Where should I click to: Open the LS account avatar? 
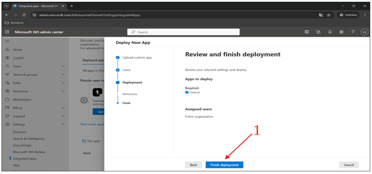tap(364, 32)
